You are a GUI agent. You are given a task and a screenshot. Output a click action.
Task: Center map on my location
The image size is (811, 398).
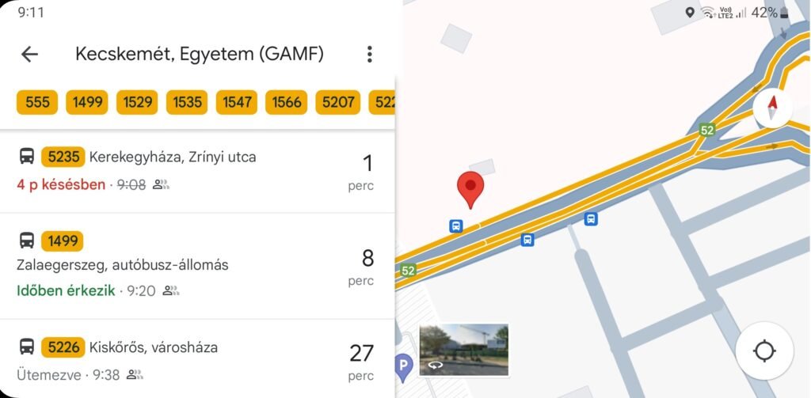click(x=764, y=351)
